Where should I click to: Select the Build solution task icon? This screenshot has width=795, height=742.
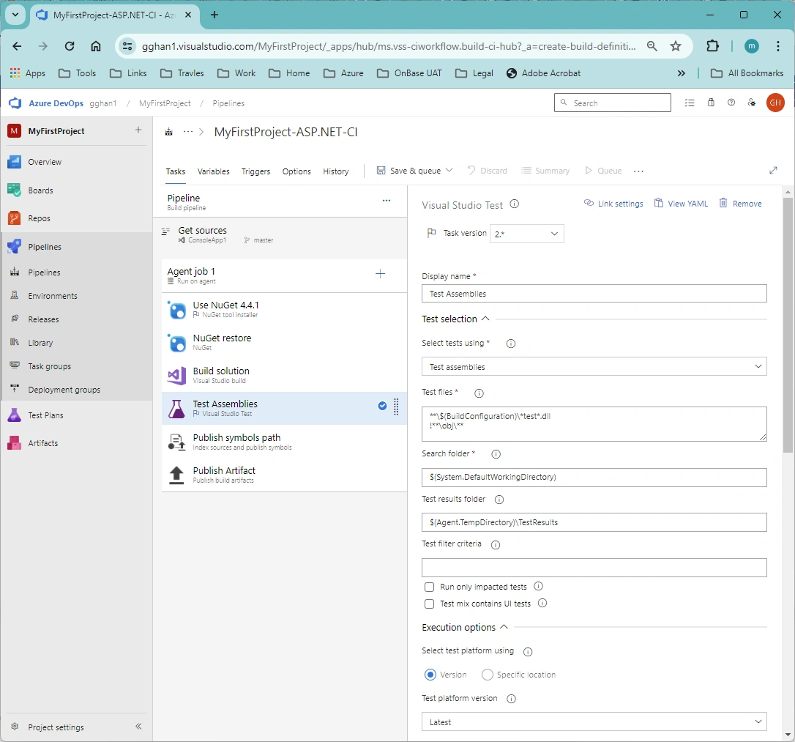click(x=176, y=375)
